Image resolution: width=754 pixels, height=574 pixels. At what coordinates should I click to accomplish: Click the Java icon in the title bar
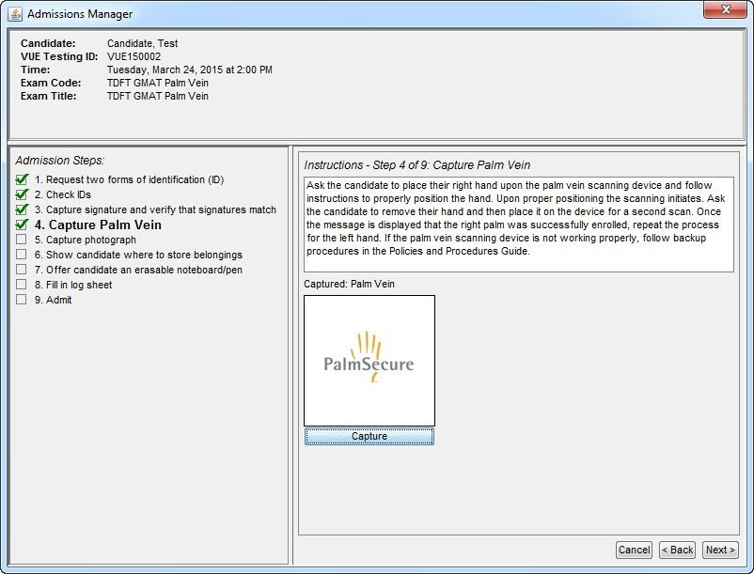pos(15,14)
